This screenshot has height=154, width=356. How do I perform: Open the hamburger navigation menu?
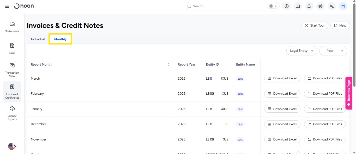click(x=7, y=6)
